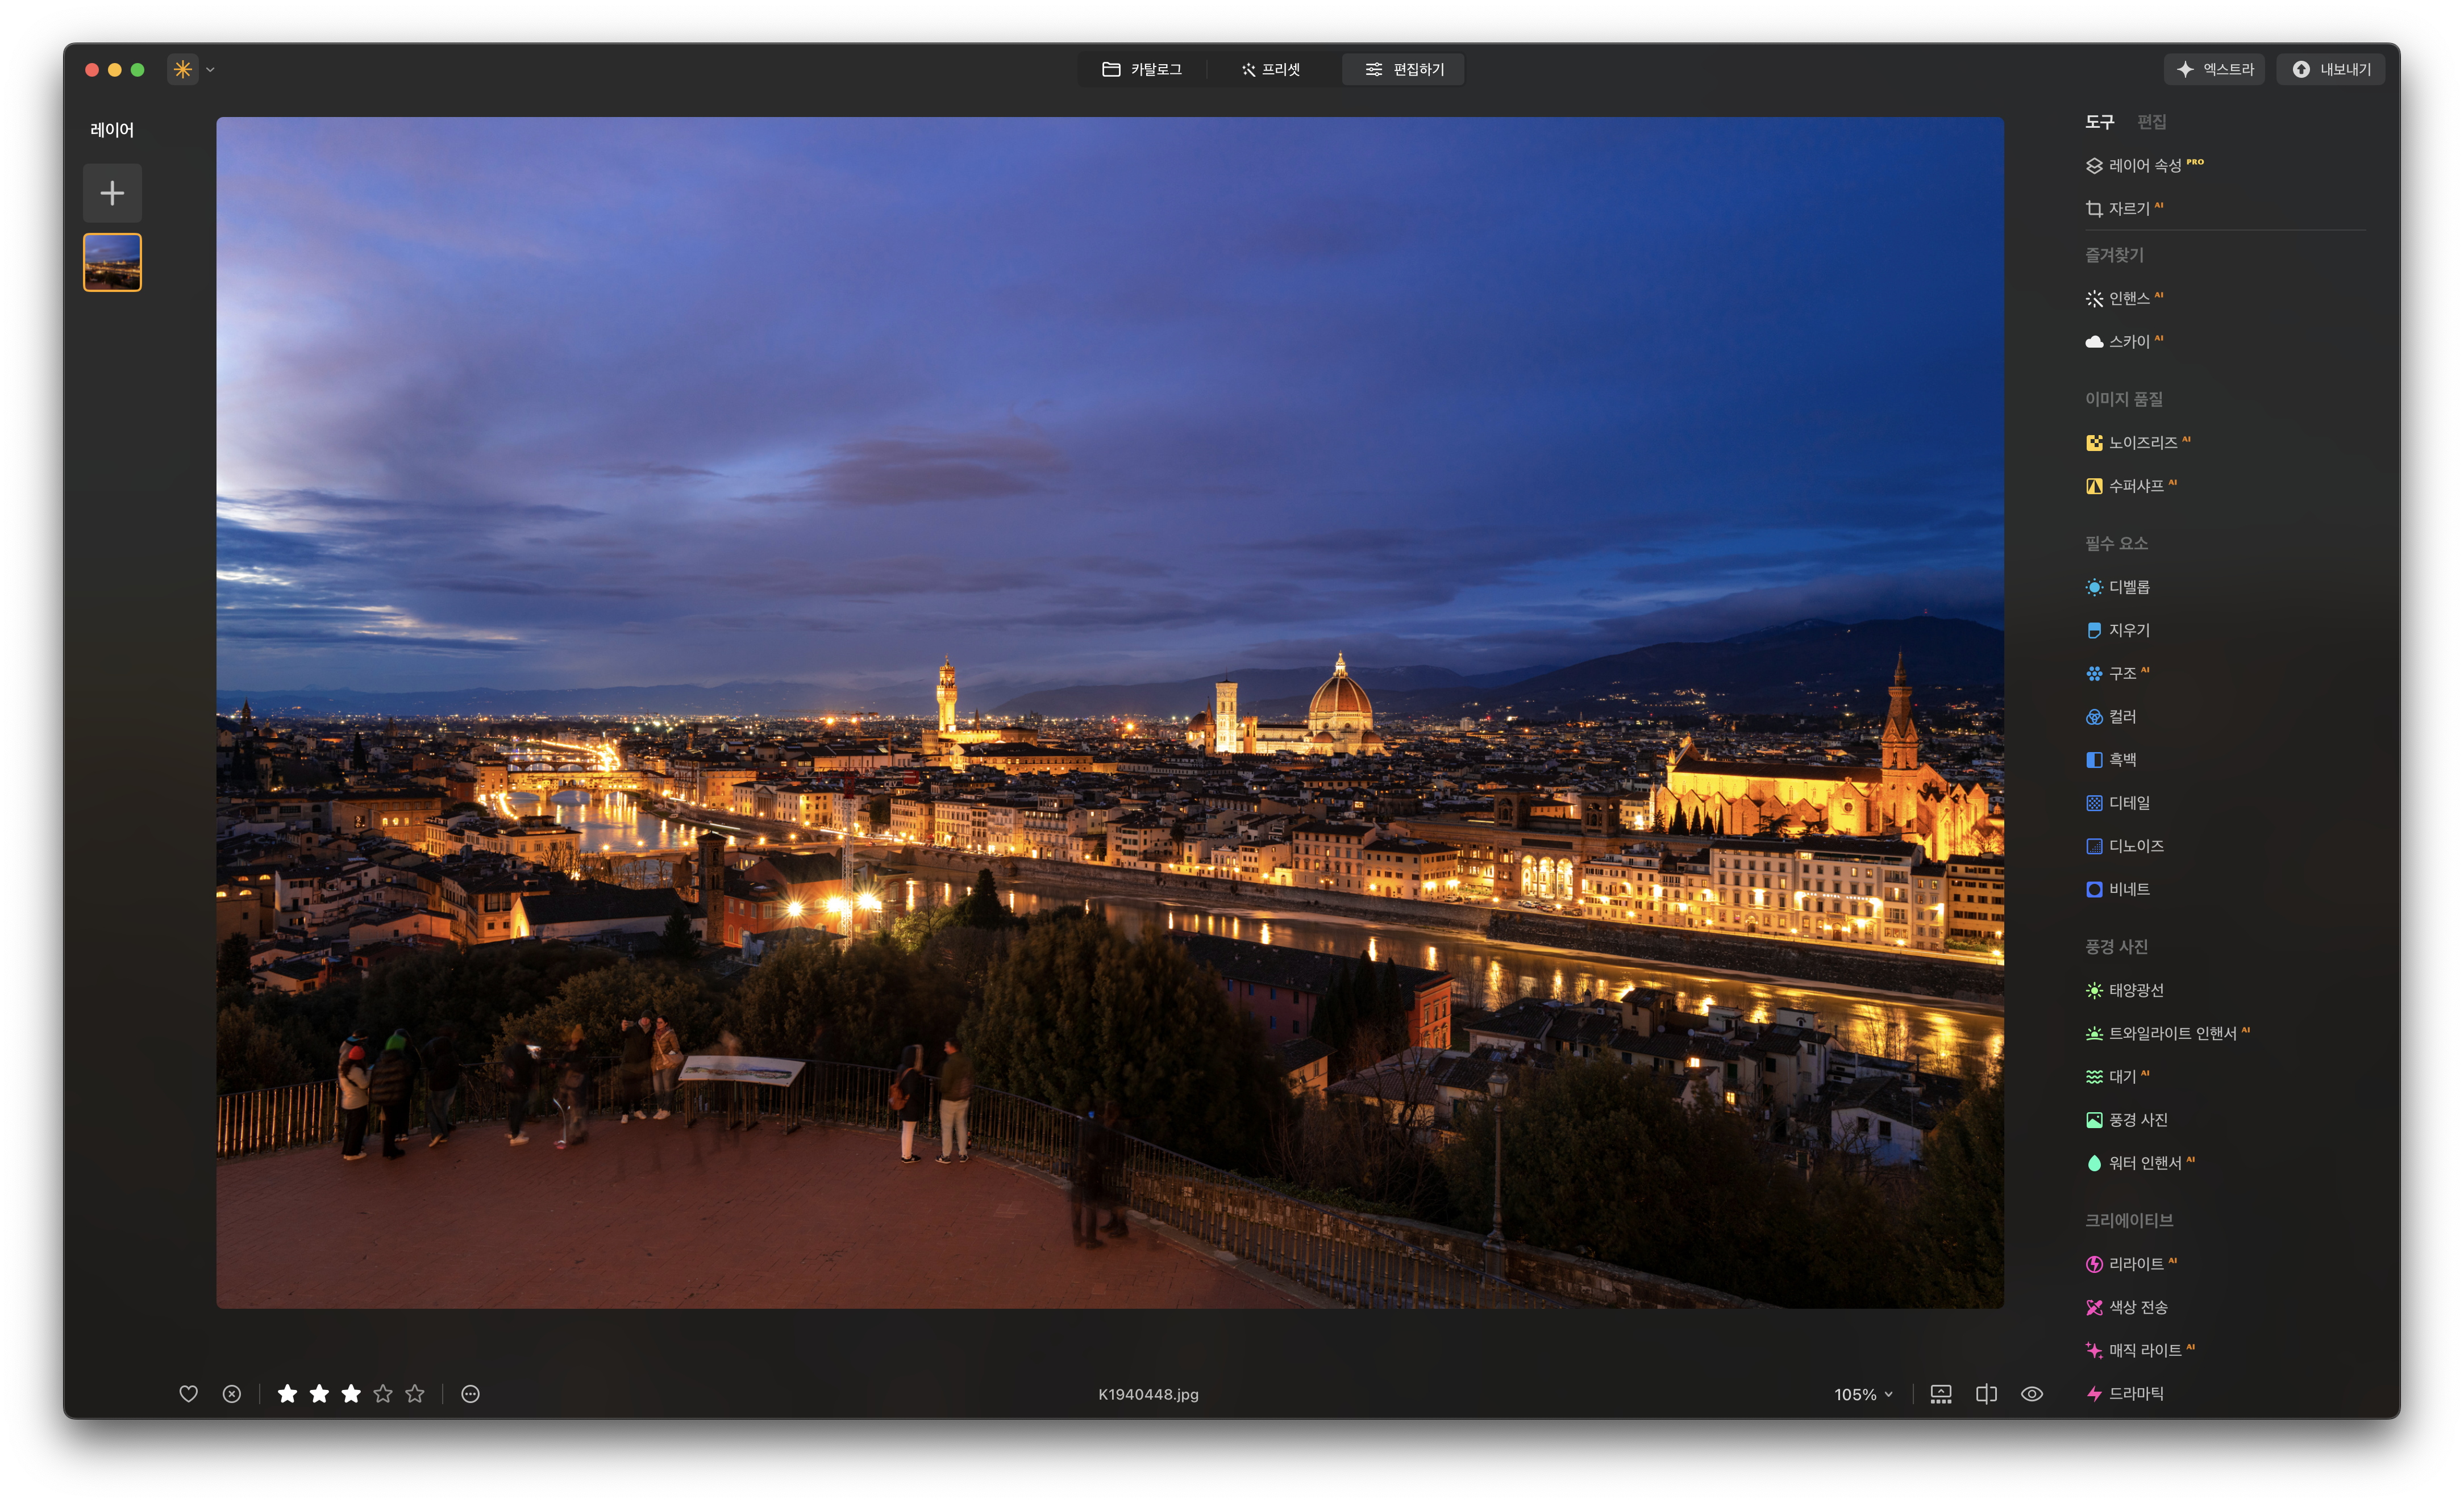
Task: Click the reject (X circle) icon
Action: (x=232, y=1394)
